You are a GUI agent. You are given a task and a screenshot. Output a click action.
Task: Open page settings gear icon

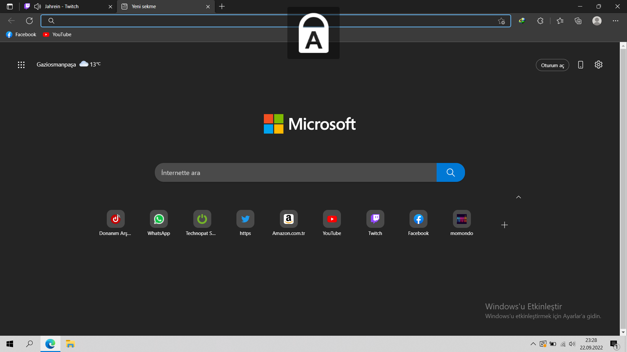pos(598,65)
